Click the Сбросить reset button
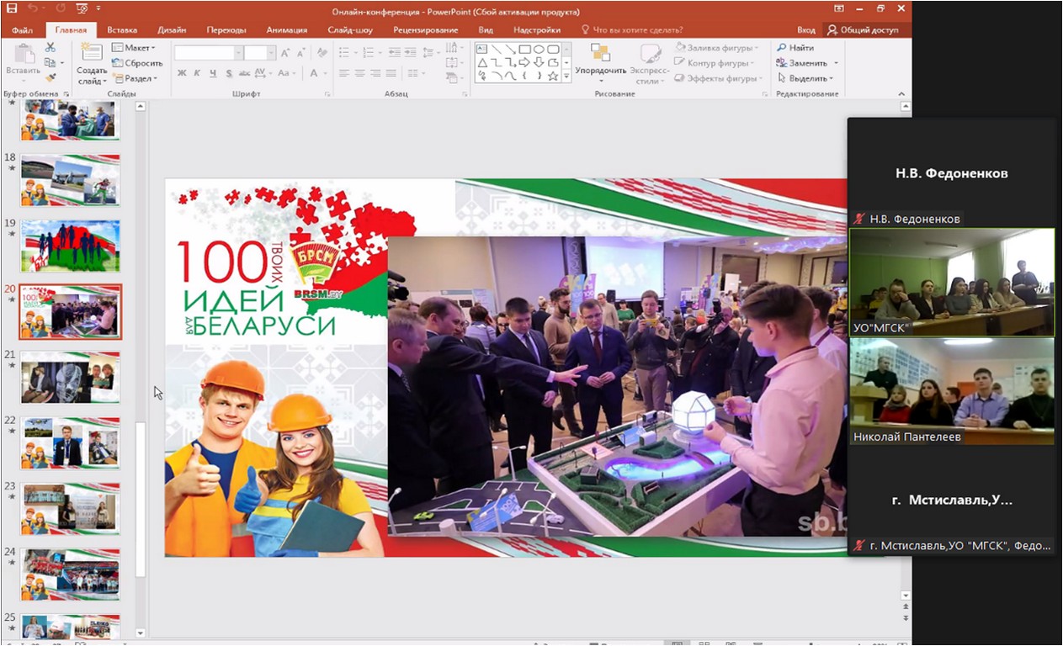Viewport: 1063px width, 646px height. [137, 63]
